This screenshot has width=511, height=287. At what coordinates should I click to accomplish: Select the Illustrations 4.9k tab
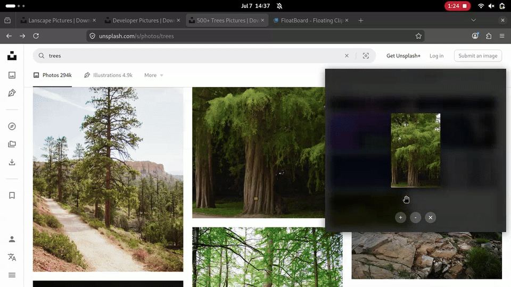(108, 75)
